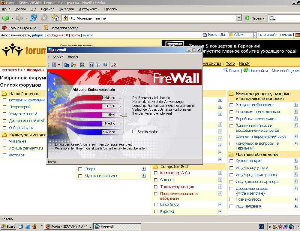
Task: Tick the checkbox next to Еврейская иммиграция
Action: (x=231, y=119)
